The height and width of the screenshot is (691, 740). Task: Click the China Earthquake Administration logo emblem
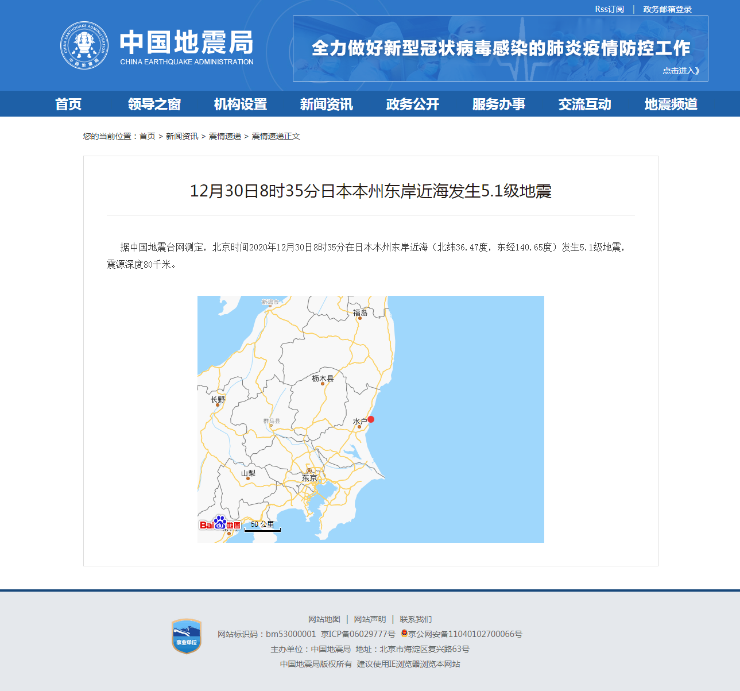[x=85, y=44]
